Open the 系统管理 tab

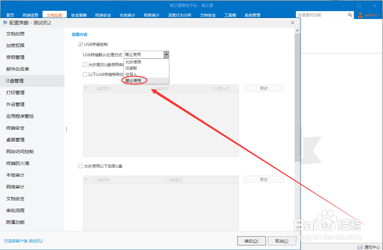click(x=252, y=15)
